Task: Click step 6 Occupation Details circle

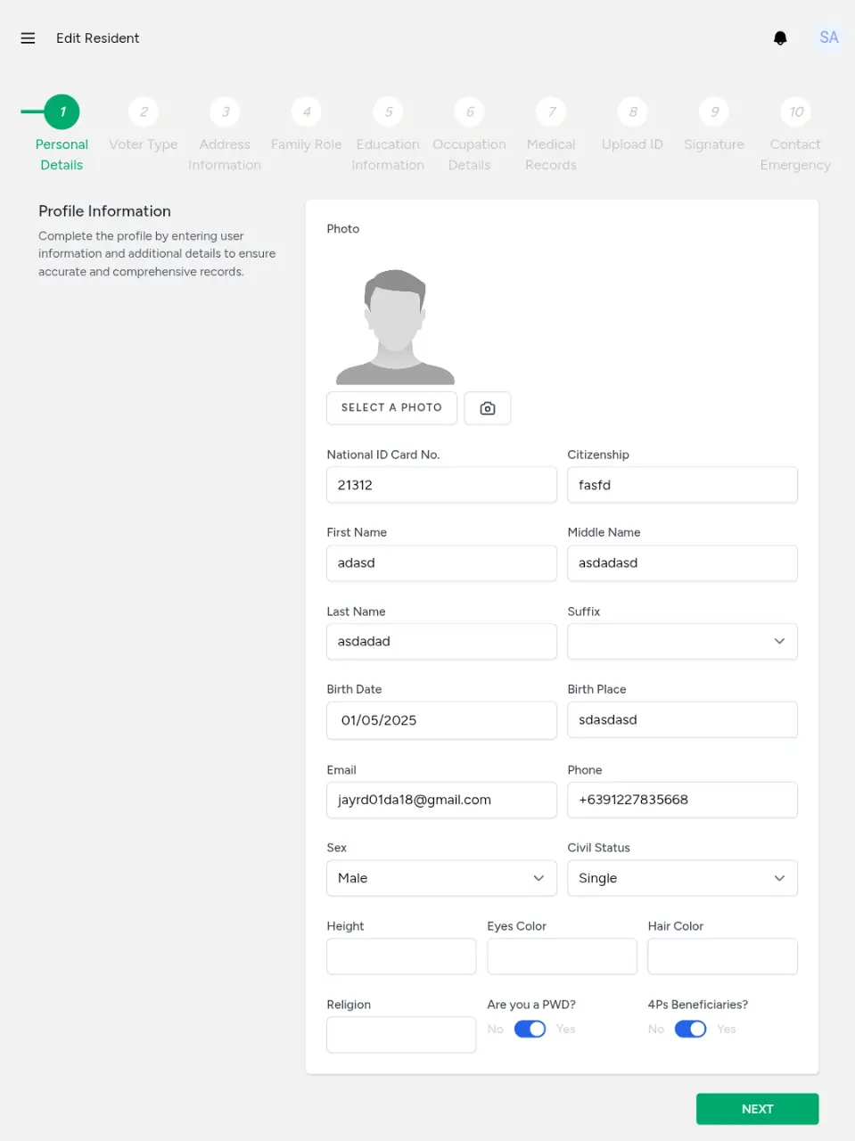Action: pos(470,111)
